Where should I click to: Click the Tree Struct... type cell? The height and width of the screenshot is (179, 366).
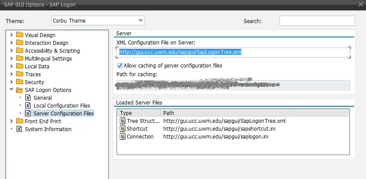coord(143,121)
